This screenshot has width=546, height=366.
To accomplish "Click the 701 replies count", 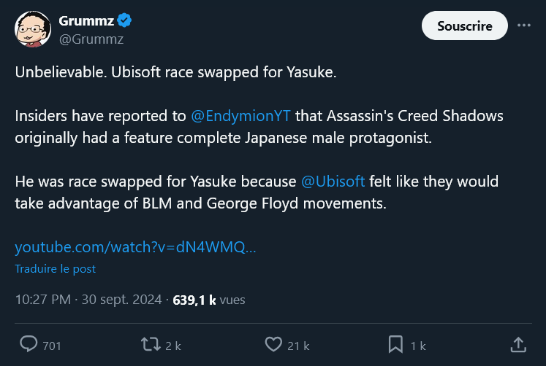I will pos(52,346).
